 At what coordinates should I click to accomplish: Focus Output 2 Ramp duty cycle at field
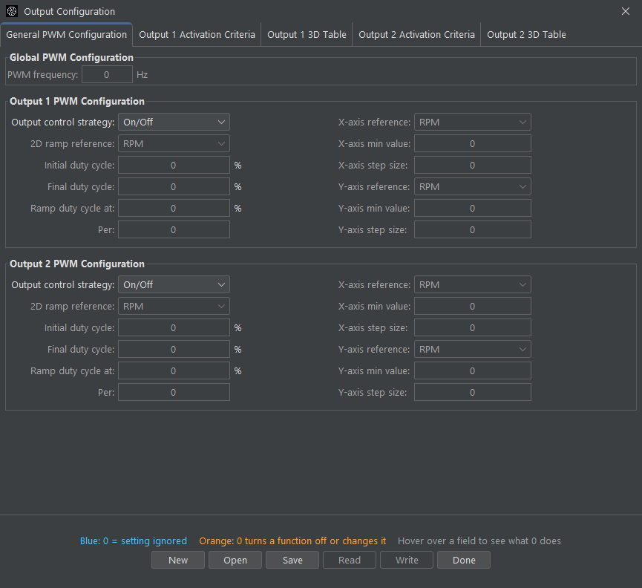174,371
